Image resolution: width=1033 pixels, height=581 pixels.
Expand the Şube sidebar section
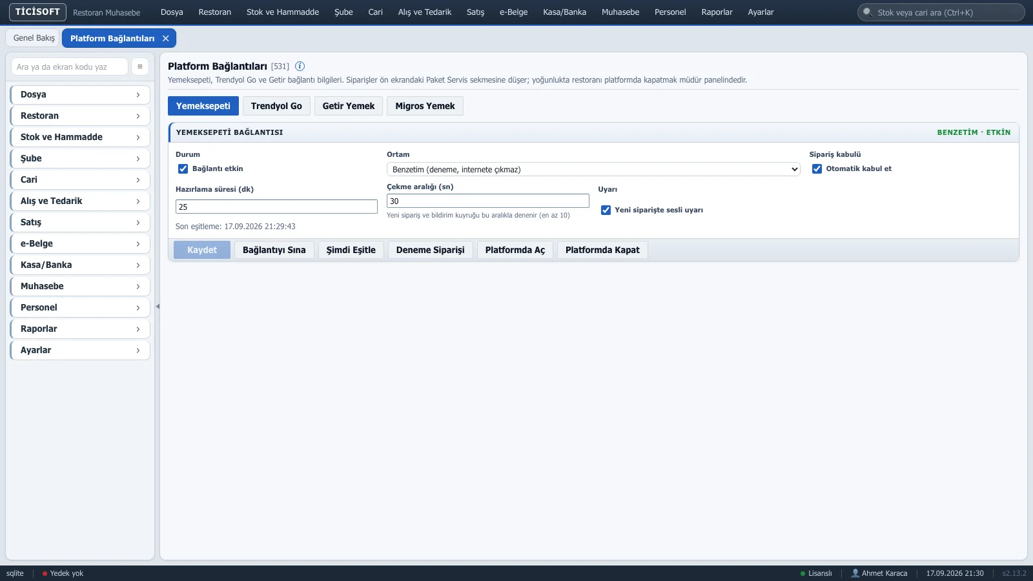click(x=80, y=158)
